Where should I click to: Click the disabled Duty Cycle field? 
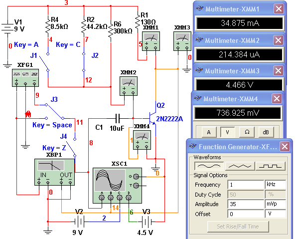pos(245,195)
